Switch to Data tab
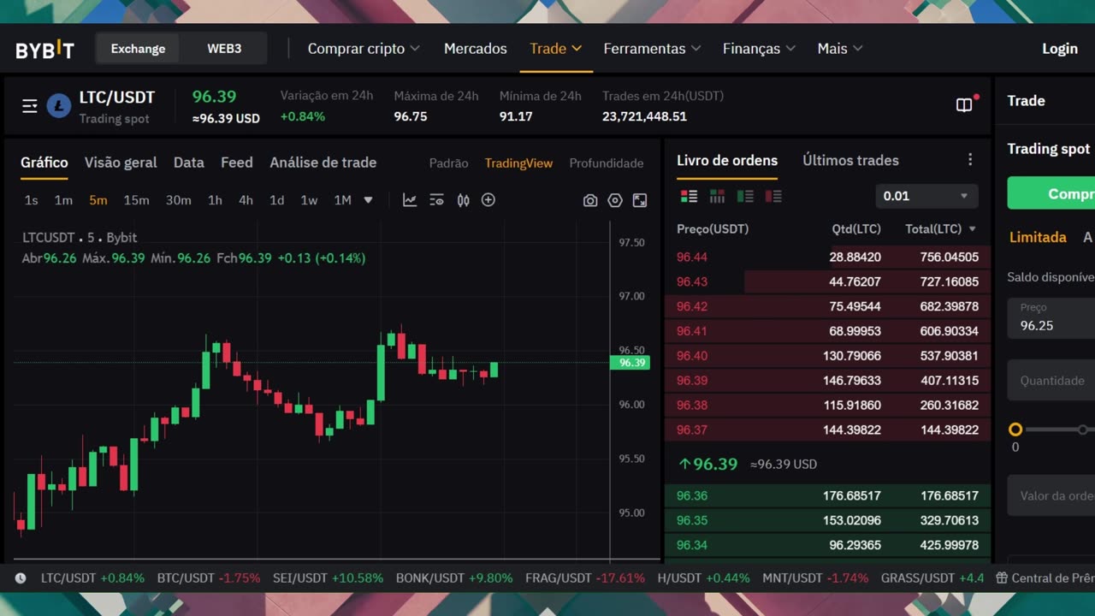The height and width of the screenshot is (616, 1095). 189,163
